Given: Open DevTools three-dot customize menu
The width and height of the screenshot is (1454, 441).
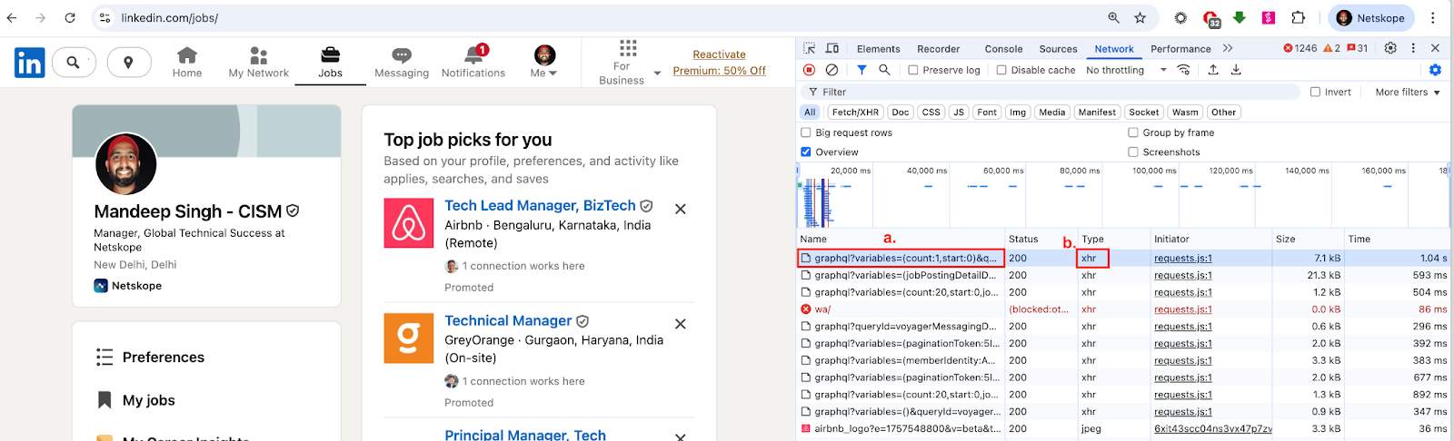Looking at the screenshot, I should 1413,48.
